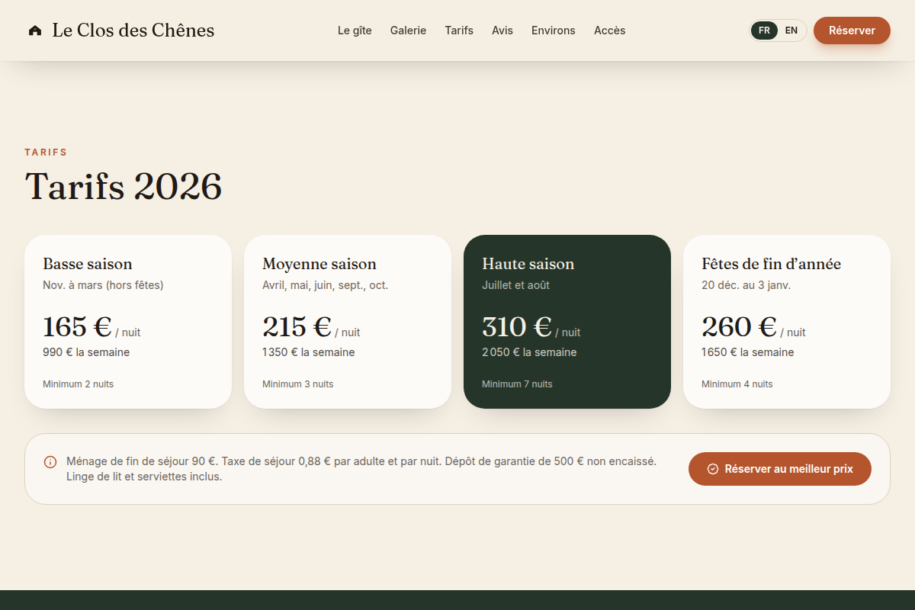Click the Avril, mai, juin, sept., oct. subtitle
Image resolution: width=915 pixels, height=610 pixels.
tap(326, 285)
